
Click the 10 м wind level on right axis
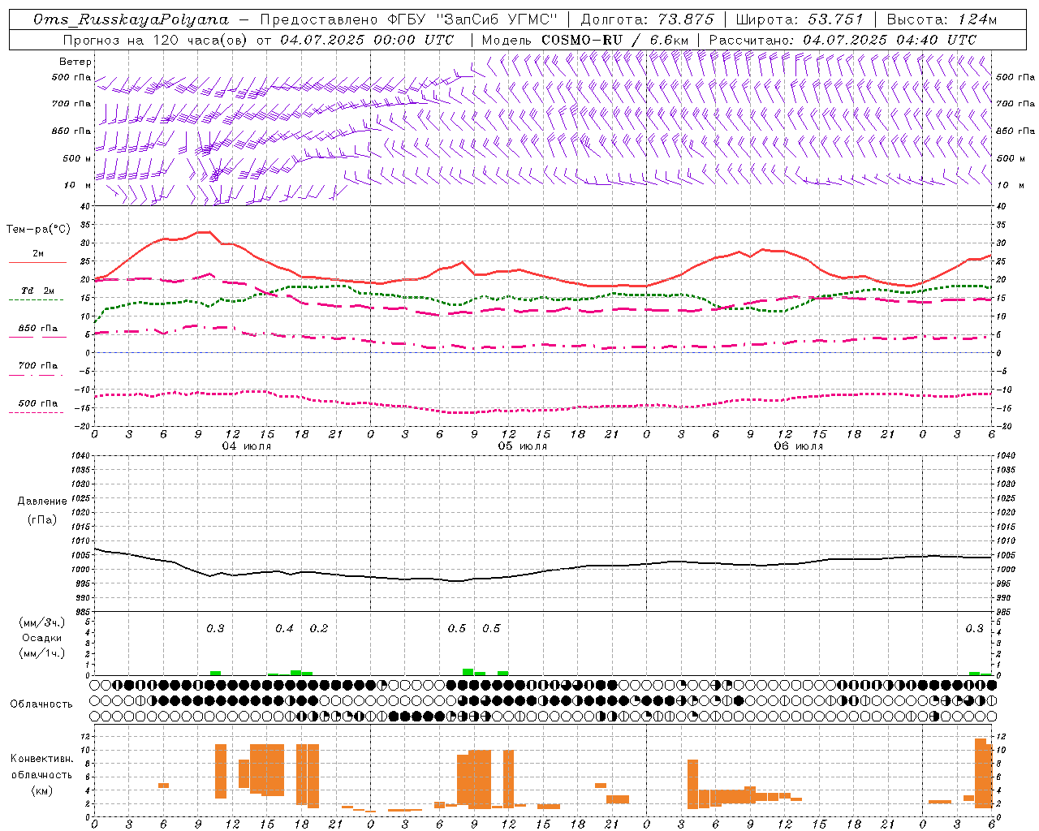coord(1009,185)
